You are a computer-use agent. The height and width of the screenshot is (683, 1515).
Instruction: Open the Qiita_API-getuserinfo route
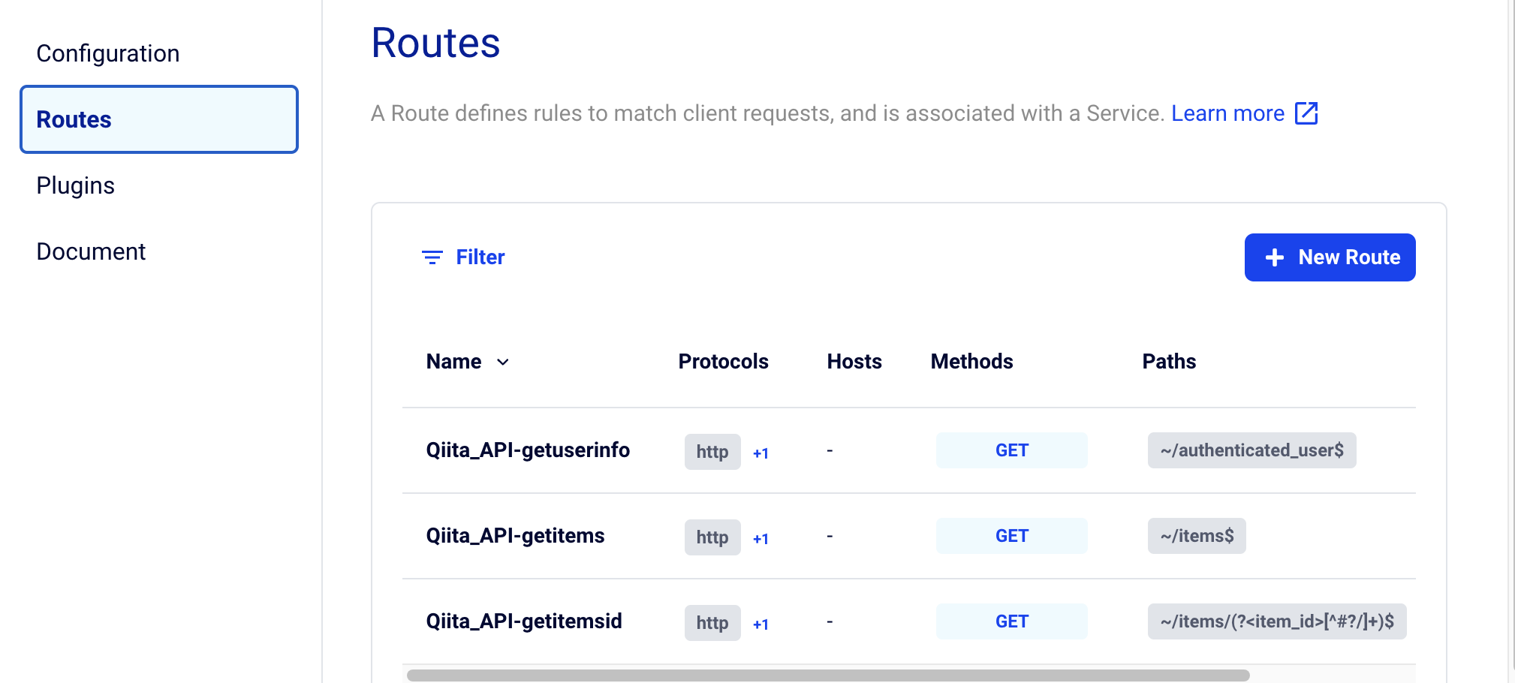(x=528, y=450)
